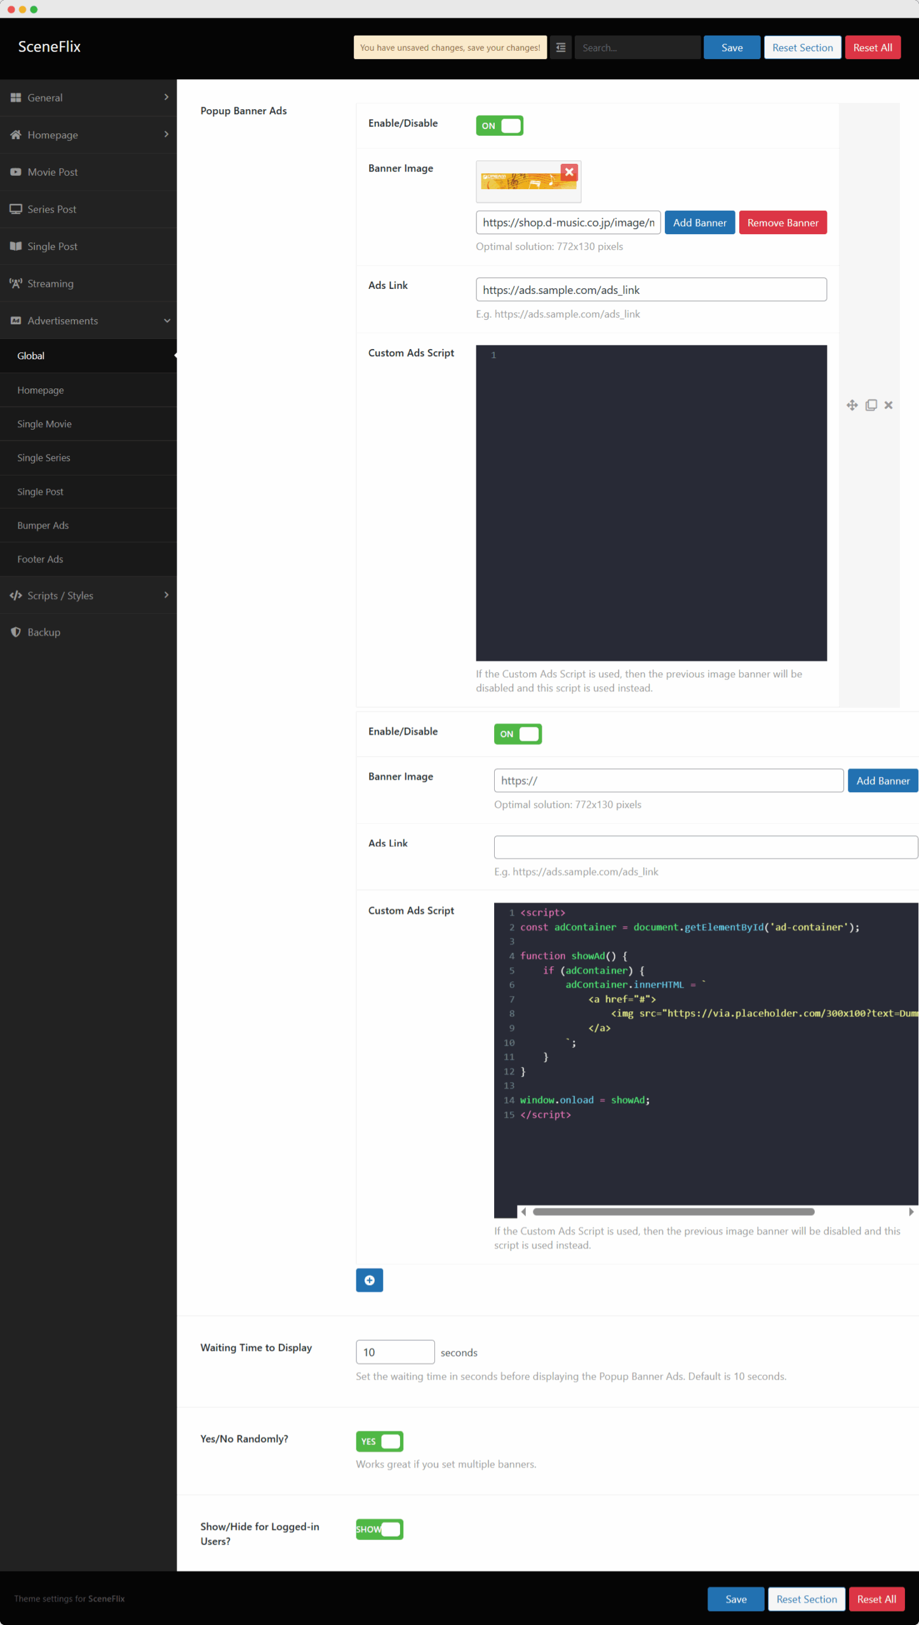Open Backup section
Screen dimensions: 919x1625
point(88,632)
